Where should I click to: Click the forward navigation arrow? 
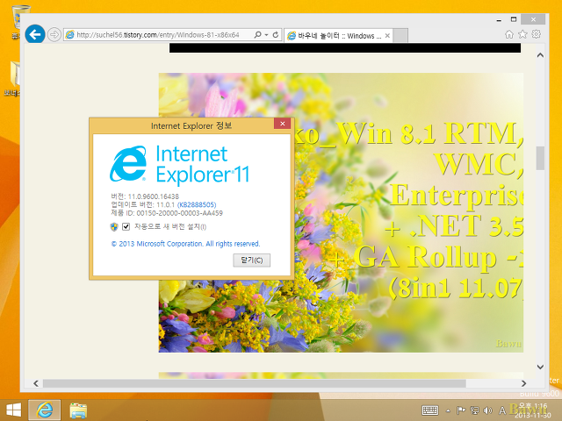point(54,35)
